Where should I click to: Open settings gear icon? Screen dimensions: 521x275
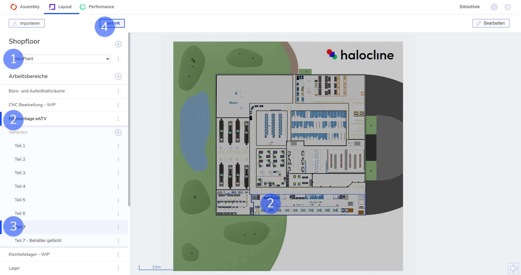(494, 7)
